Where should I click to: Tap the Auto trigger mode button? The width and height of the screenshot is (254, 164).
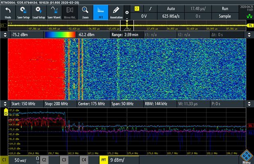[171, 9]
